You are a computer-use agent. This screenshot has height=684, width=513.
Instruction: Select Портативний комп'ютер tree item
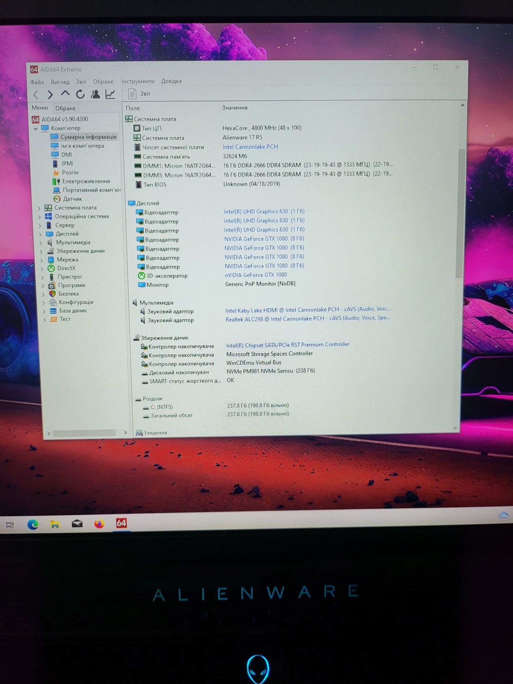coord(87,190)
